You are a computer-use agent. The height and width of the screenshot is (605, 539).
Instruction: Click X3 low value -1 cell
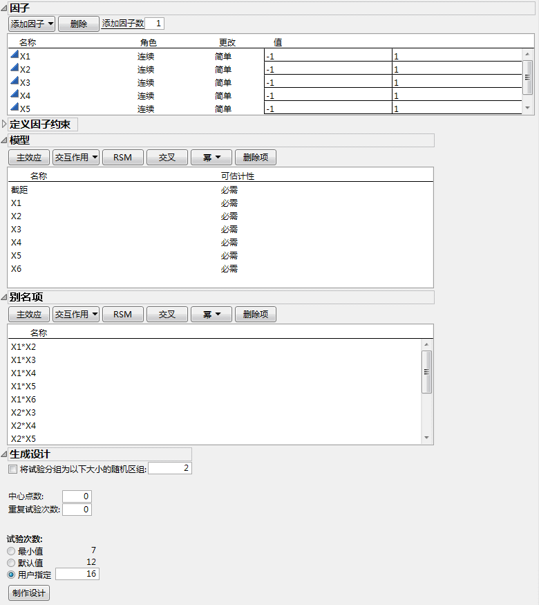[328, 82]
